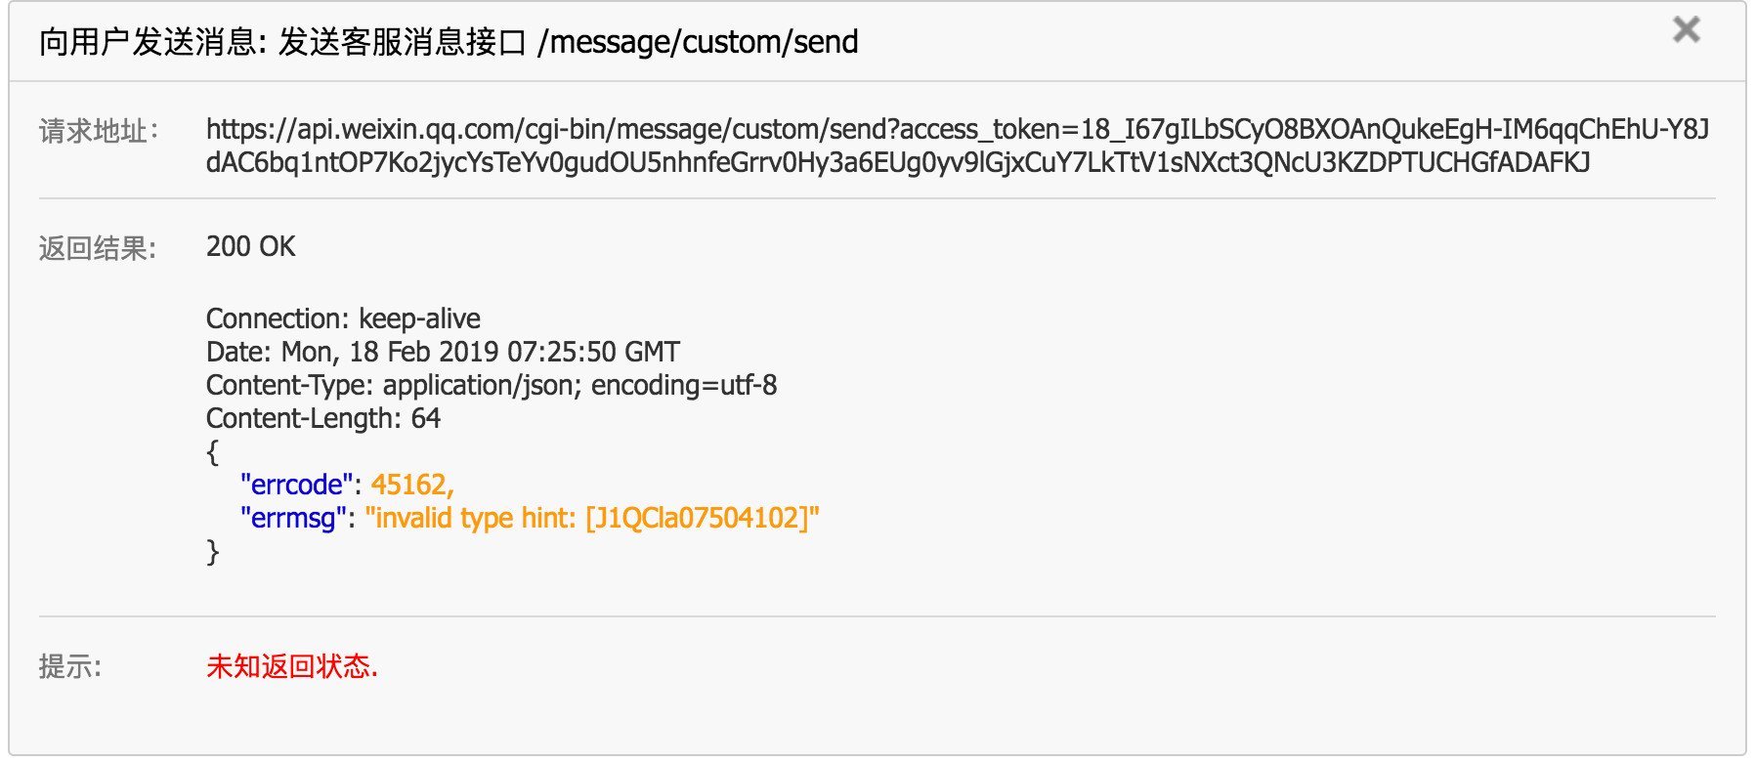Click the Content-Length: 64 line
Image resolution: width=1755 pixels, height=762 pixels.
[323, 418]
